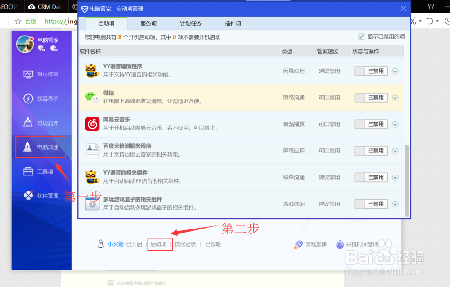This screenshot has height=287, width=450.
Task: Expand options arrow for 微信 row
Action: pyautogui.click(x=395, y=98)
